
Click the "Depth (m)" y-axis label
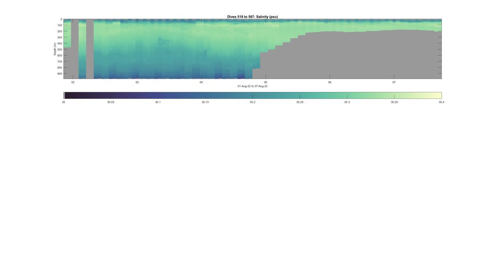pyautogui.click(x=55, y=49)
